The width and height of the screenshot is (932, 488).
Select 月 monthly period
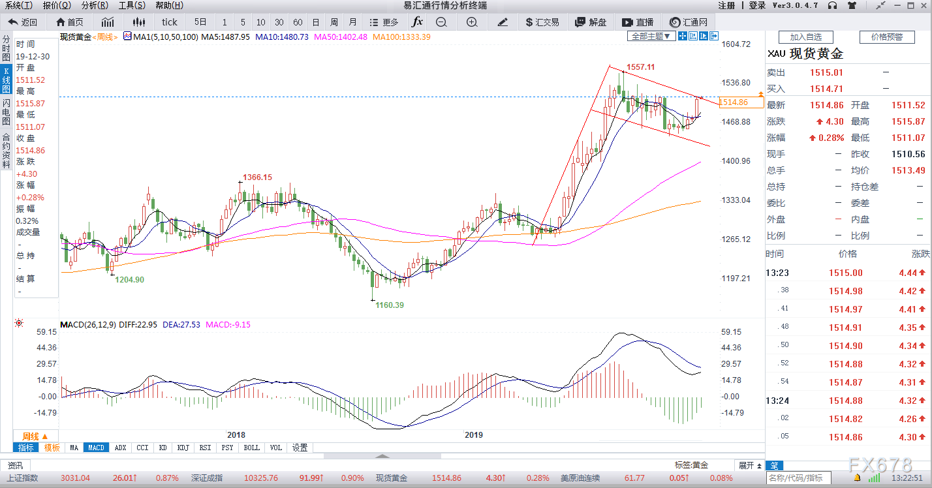click(x=352, y=22)
